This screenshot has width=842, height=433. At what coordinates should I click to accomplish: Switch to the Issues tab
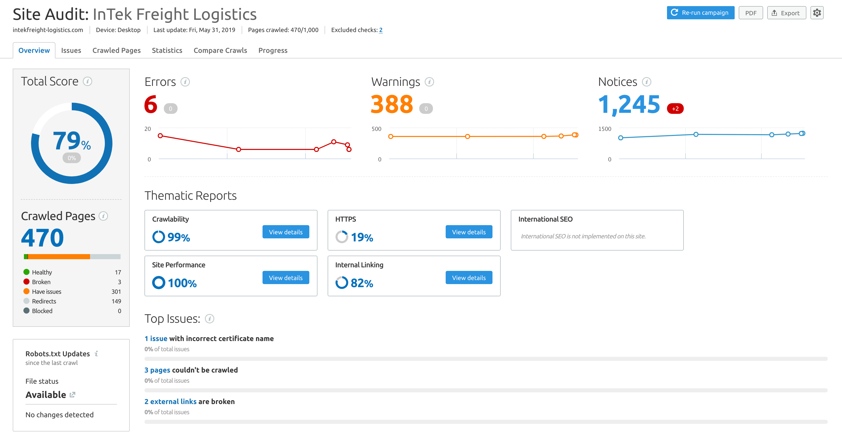click(x=71, y=50)
